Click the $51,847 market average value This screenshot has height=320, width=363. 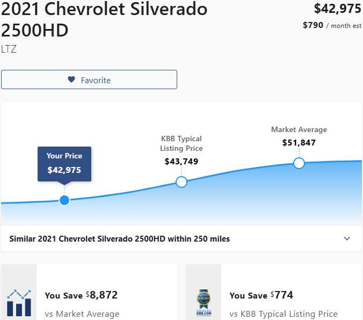[x=299, y=143]
